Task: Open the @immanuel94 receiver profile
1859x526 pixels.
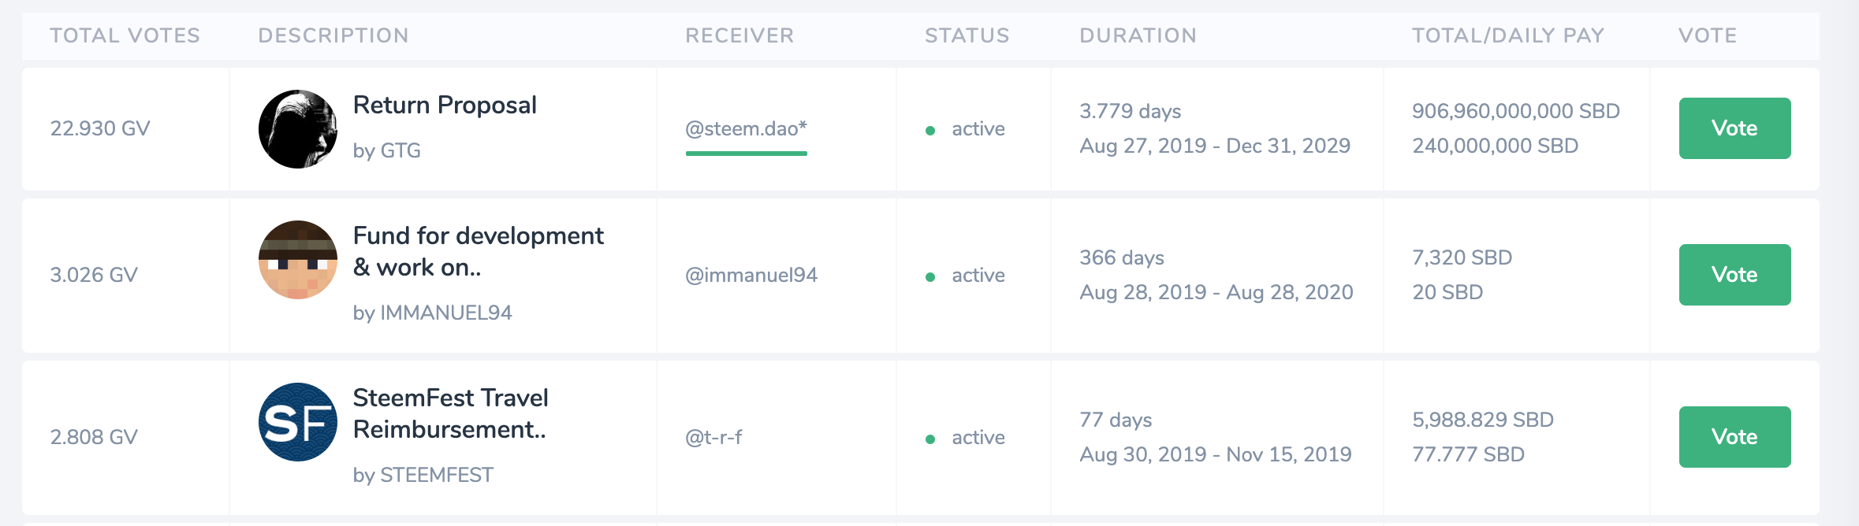Action: click(751, 275)
